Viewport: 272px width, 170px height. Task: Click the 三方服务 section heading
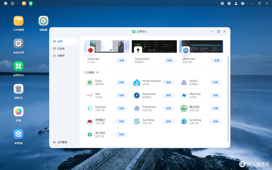pyautogui.click(x=89, y=73)
